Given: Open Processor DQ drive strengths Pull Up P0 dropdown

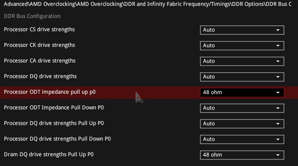Looking at the screenshot, I should (x=242, y=124).
